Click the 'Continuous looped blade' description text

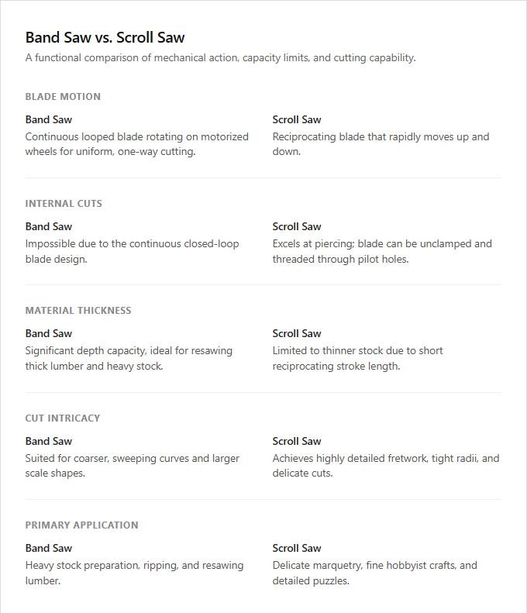coord(137,144)
